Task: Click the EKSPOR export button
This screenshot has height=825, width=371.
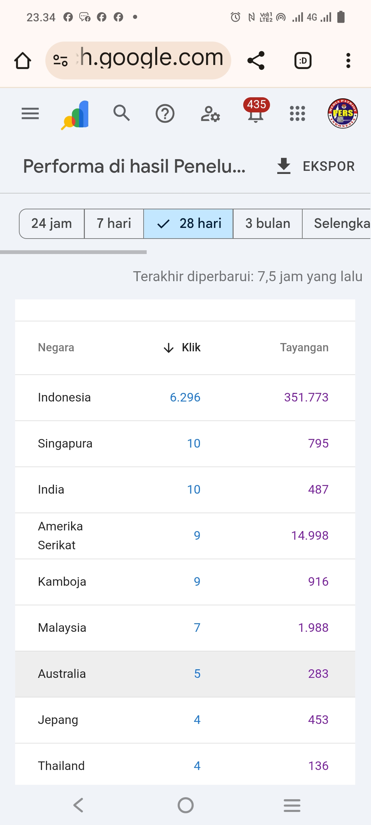Action: tap(316, 166)
